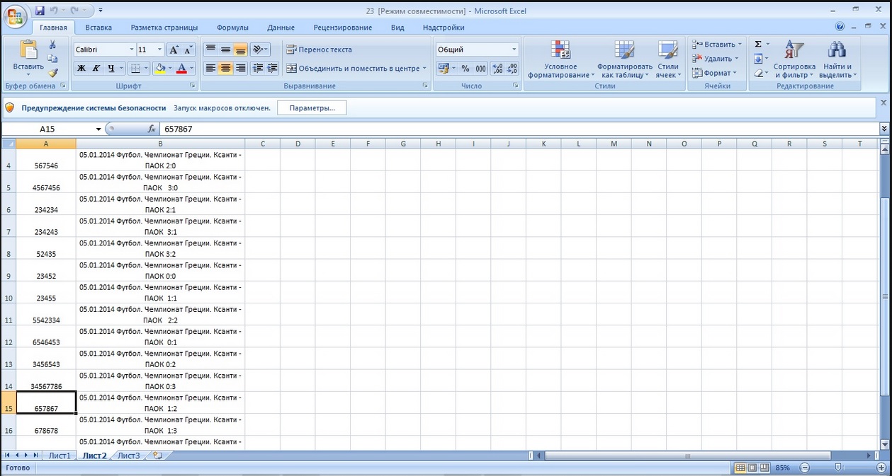Customize the Quick Access toolbar arrow

click(100, 11)
